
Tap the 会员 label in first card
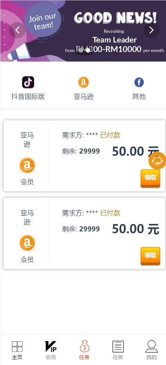point(27,182)
